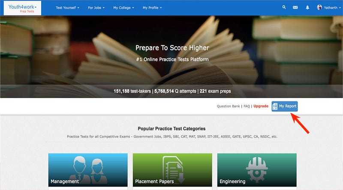This screenshot has width=343, height=190.
Task: Open the Test Yourself menu
Action: pyautogui.click(x=67, y=8)
